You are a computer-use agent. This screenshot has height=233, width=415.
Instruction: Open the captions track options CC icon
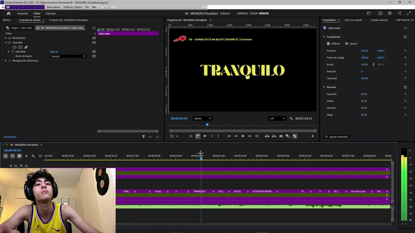point(40,156)
